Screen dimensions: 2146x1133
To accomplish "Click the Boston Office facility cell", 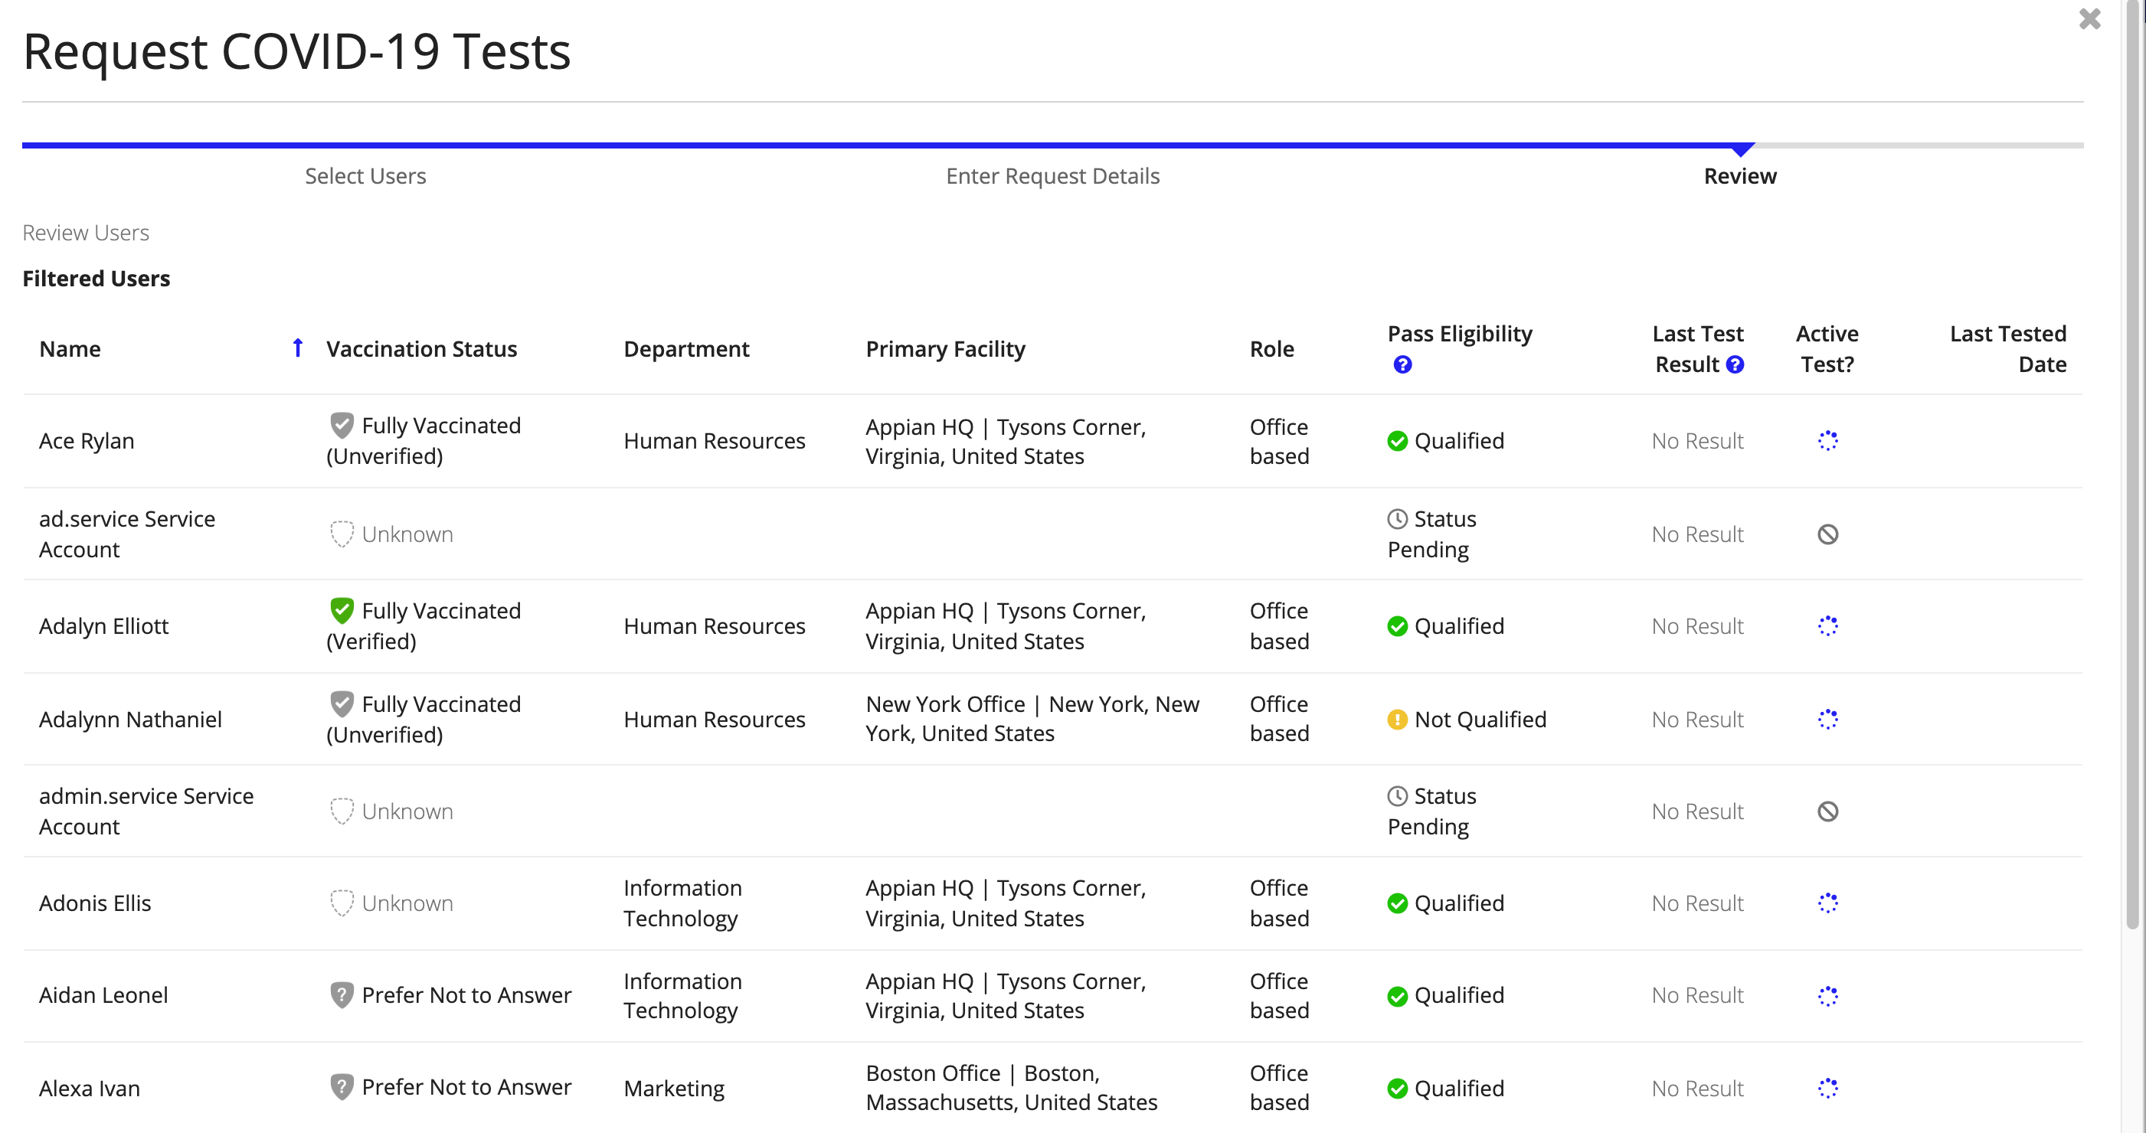I will coord(1012,1087).
